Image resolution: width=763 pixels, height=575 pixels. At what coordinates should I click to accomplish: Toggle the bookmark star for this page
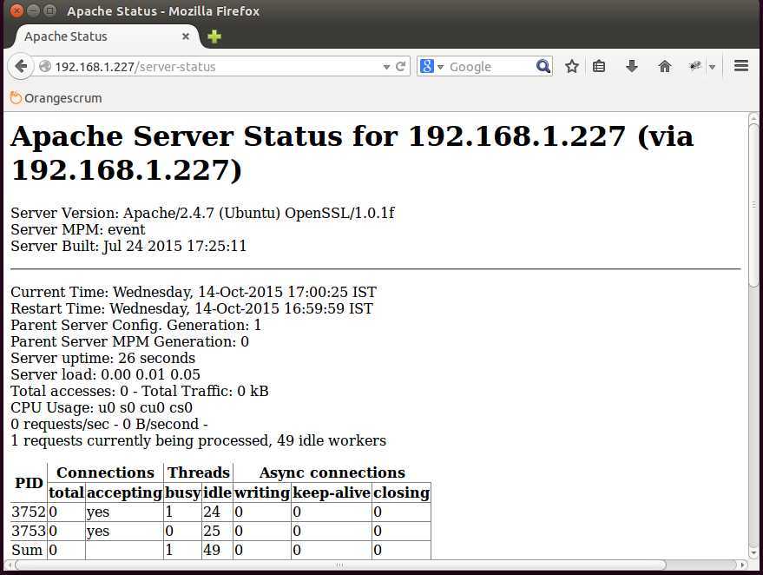pyautogui.click(x=571, y=66)
